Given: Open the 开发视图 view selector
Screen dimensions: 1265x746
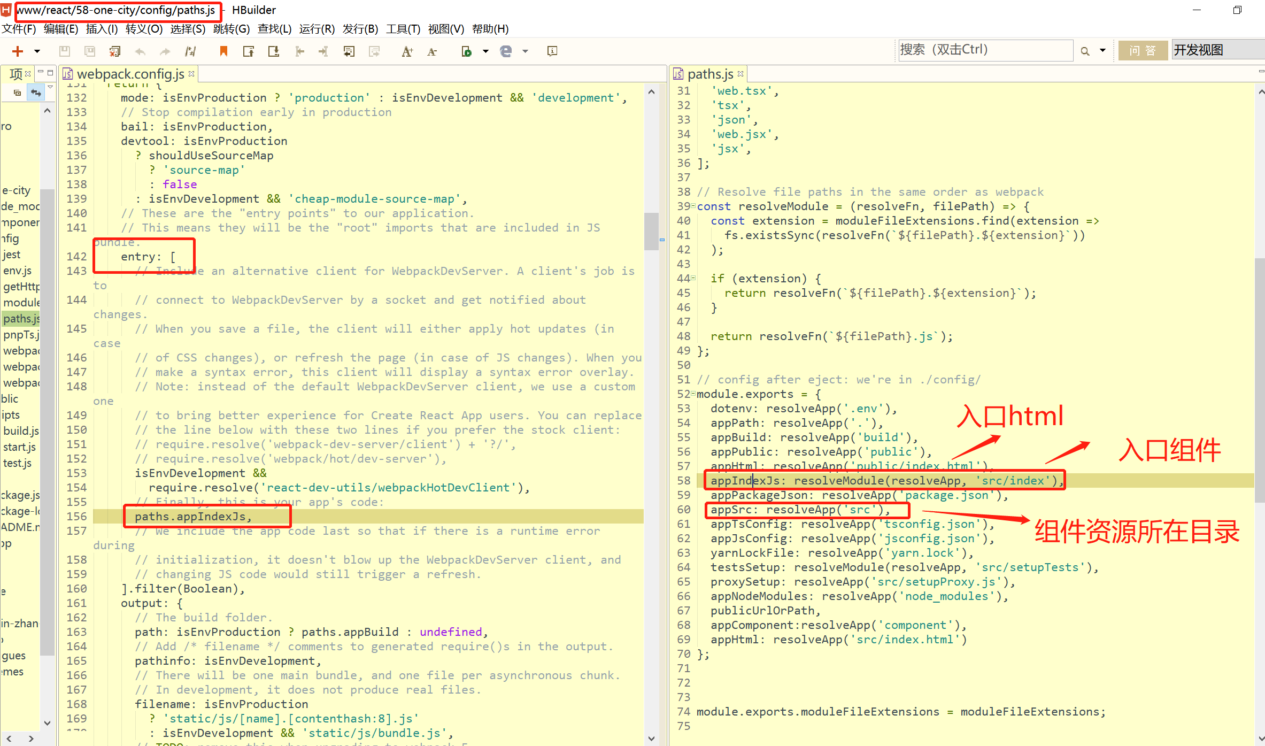Looking at the screenshot, I should (1218, 50).
